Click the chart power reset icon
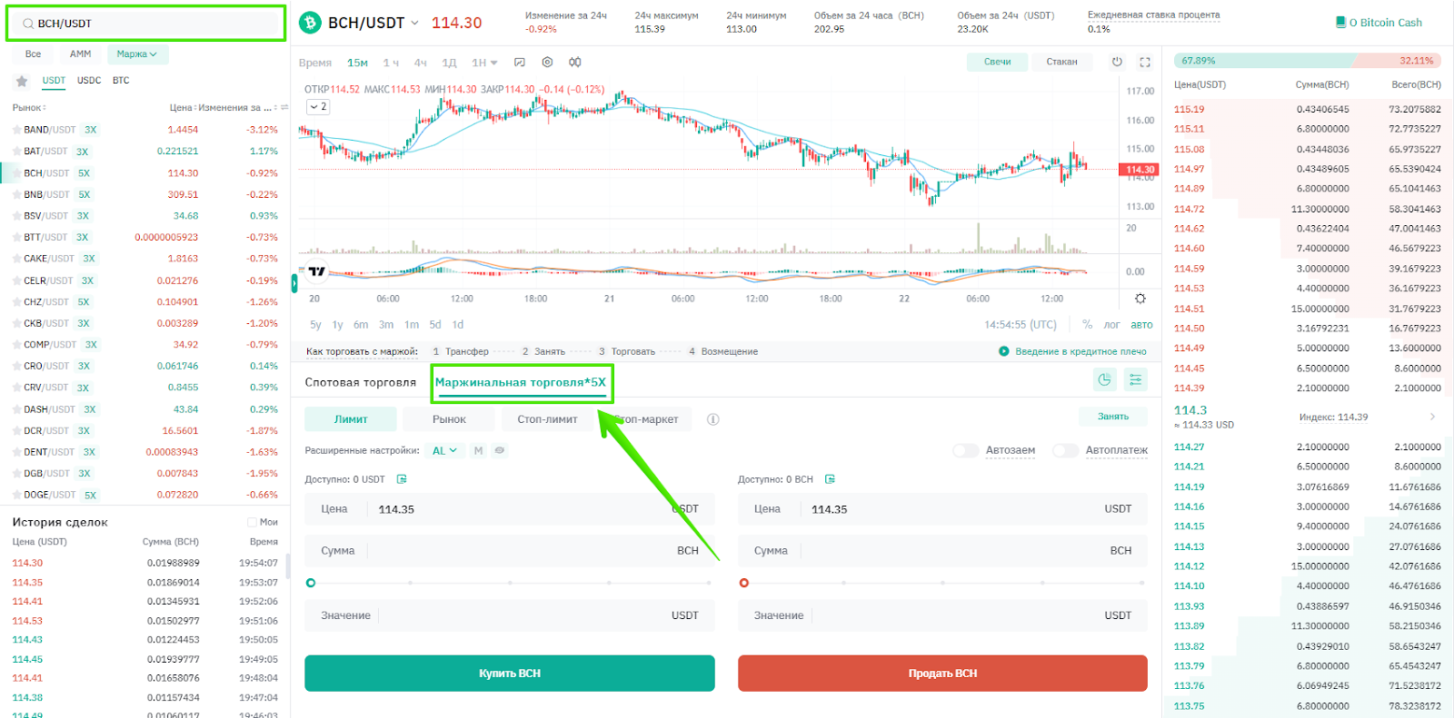Screen dimensions: 1454x718 click(1117, 62)
